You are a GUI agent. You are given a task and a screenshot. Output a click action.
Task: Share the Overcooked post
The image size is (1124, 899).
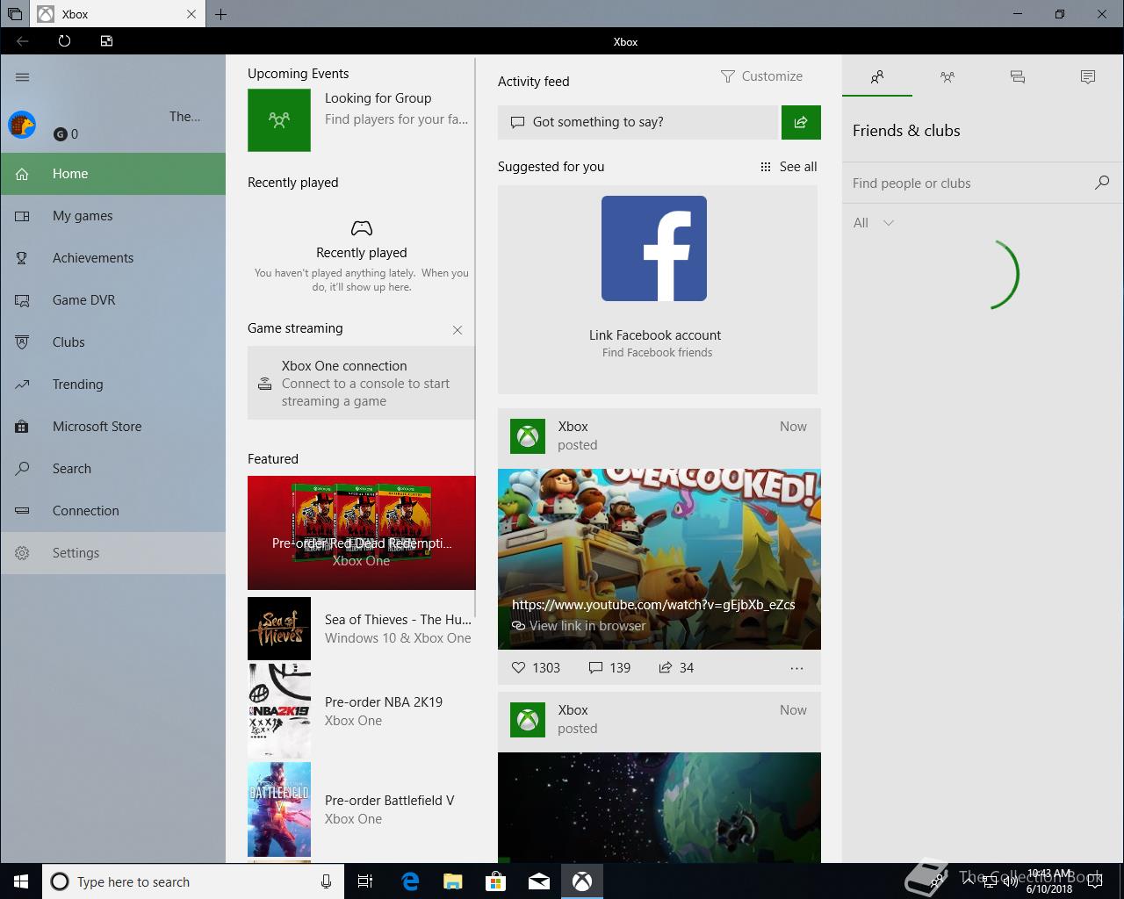(676, 668)
